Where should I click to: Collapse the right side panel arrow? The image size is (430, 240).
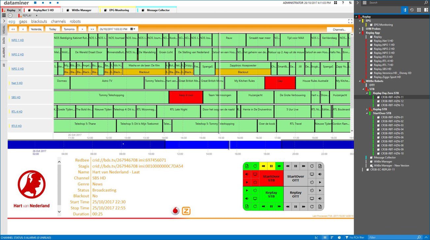click(x=358, y=3)
